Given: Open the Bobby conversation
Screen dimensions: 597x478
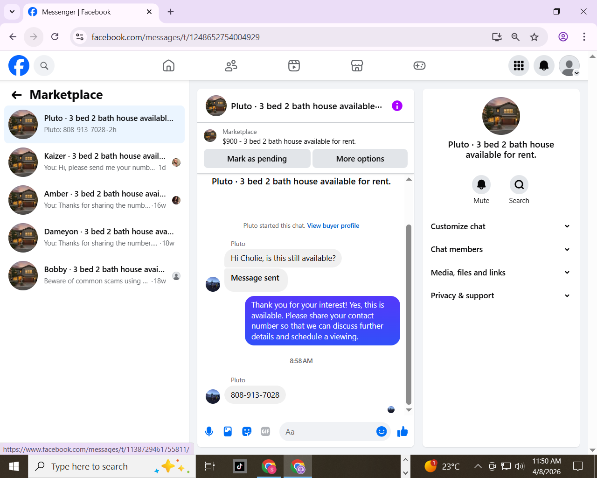Looking at the screenshot, I should (95, 275).
